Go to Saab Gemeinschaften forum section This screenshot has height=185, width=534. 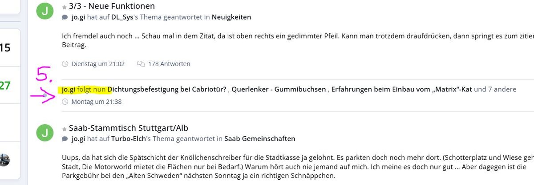click(260, 139)
